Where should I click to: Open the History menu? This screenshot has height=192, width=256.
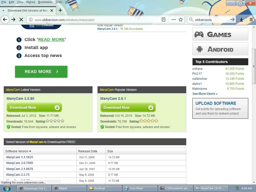click(31, 2)
